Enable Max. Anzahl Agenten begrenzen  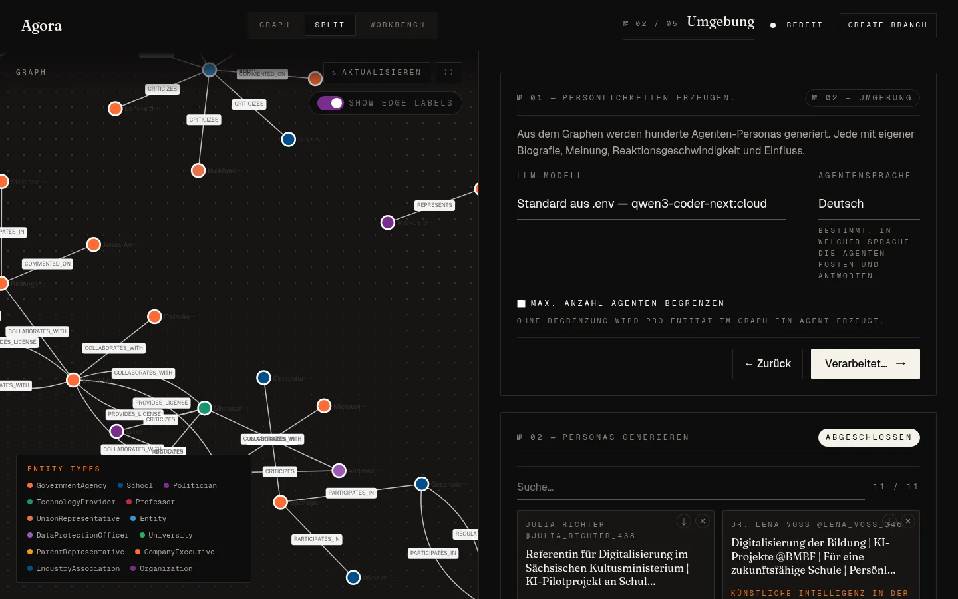click(522, 303)
